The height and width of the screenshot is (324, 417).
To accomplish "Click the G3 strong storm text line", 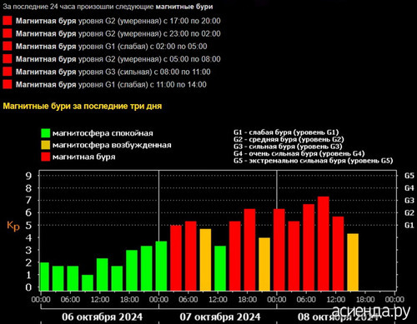I will pyautogui.click(x=113, y=72).
